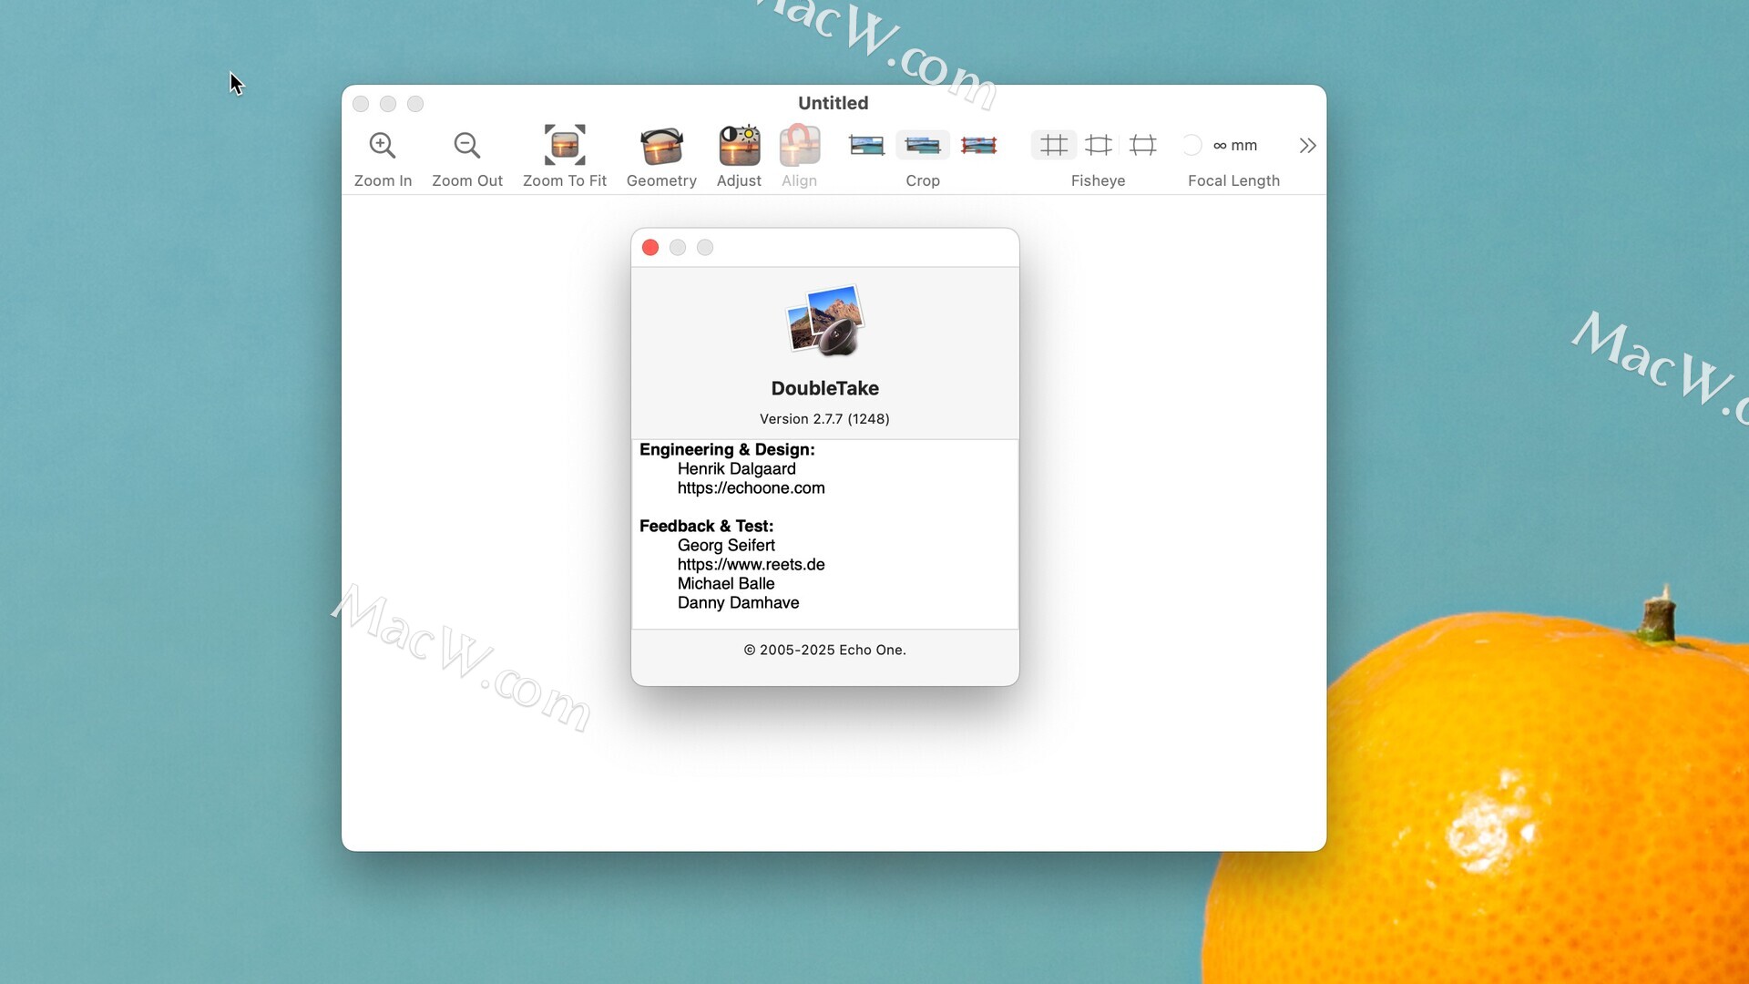The width and height of the screenshot is (1749, 984).
Task: Click the Feedback & Test heading
Action: click(x=707, y=527)
